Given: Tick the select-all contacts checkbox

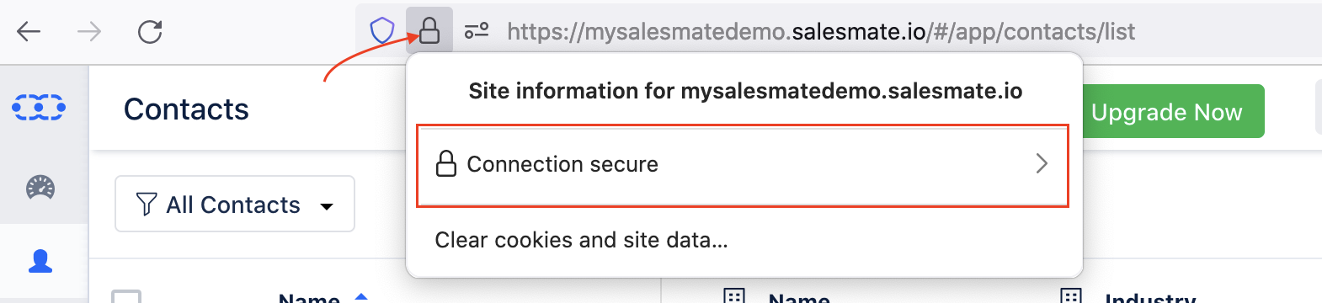Looking at the screenshot, I should pyautogui.click(x=126, y=296).
